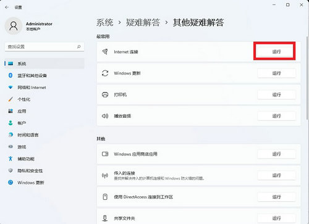Maximize the Settings window
309x224 pixels.
(x=288, y=5)
